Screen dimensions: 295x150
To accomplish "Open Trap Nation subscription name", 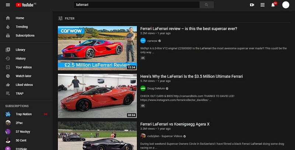I will tap(24, 114).
